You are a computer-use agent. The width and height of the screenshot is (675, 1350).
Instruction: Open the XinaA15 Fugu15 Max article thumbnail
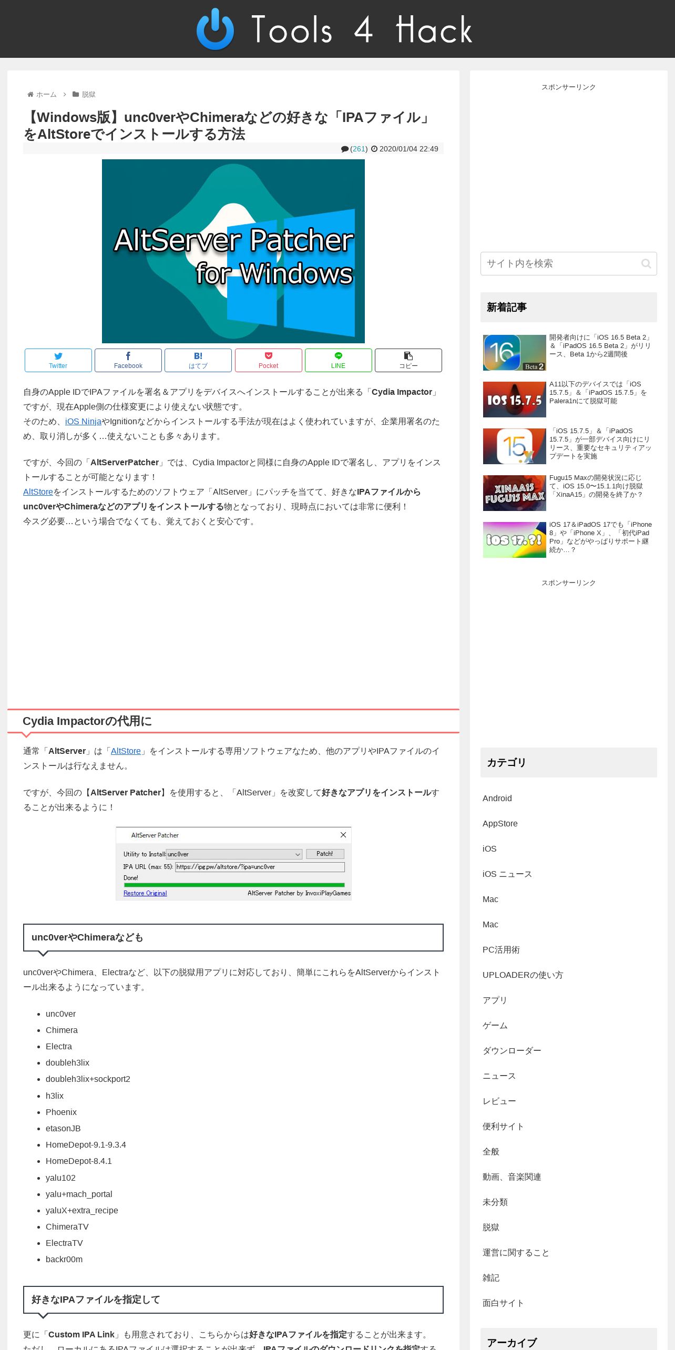515,493
